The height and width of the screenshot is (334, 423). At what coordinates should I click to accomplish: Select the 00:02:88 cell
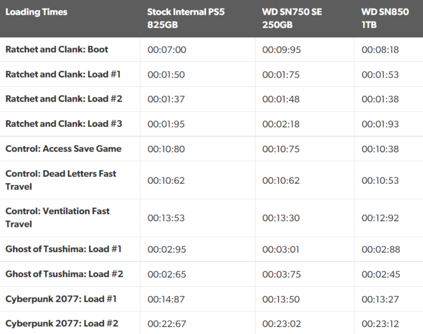point(381,249)
